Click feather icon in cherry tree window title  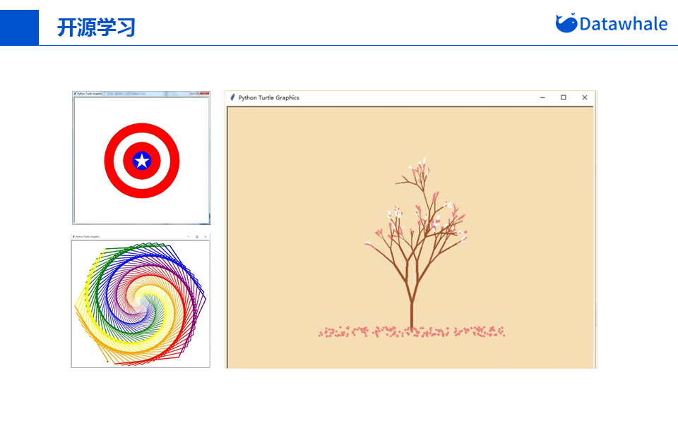coord(232,97)
